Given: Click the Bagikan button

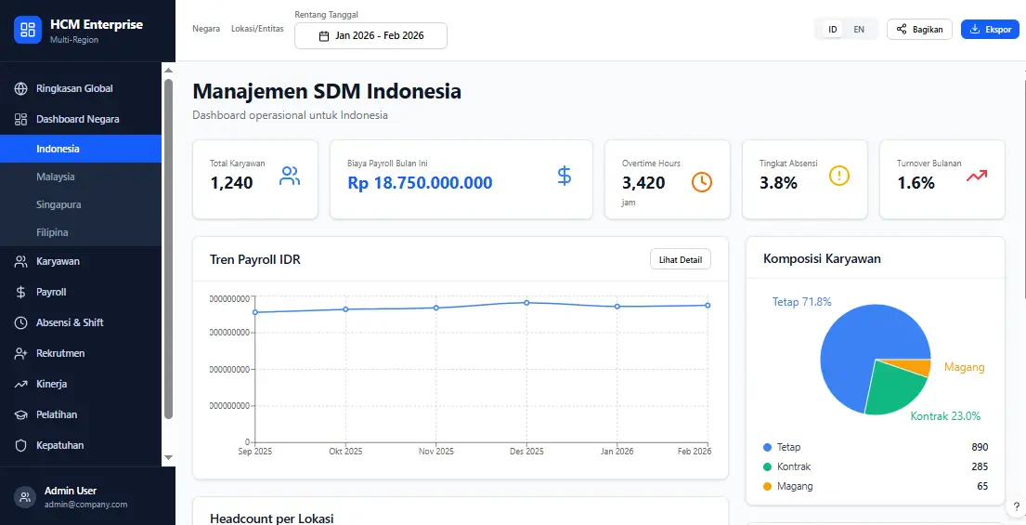Looking at the screenshot, I should [919, 30].
